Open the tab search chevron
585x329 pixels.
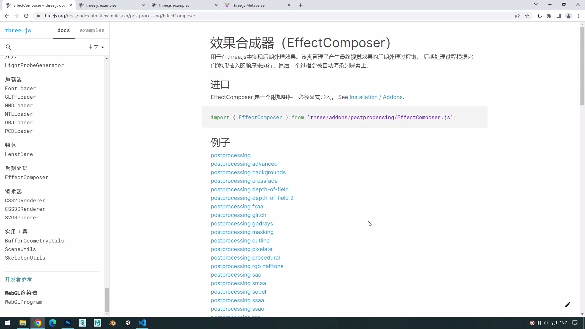(x=536, y=5)
